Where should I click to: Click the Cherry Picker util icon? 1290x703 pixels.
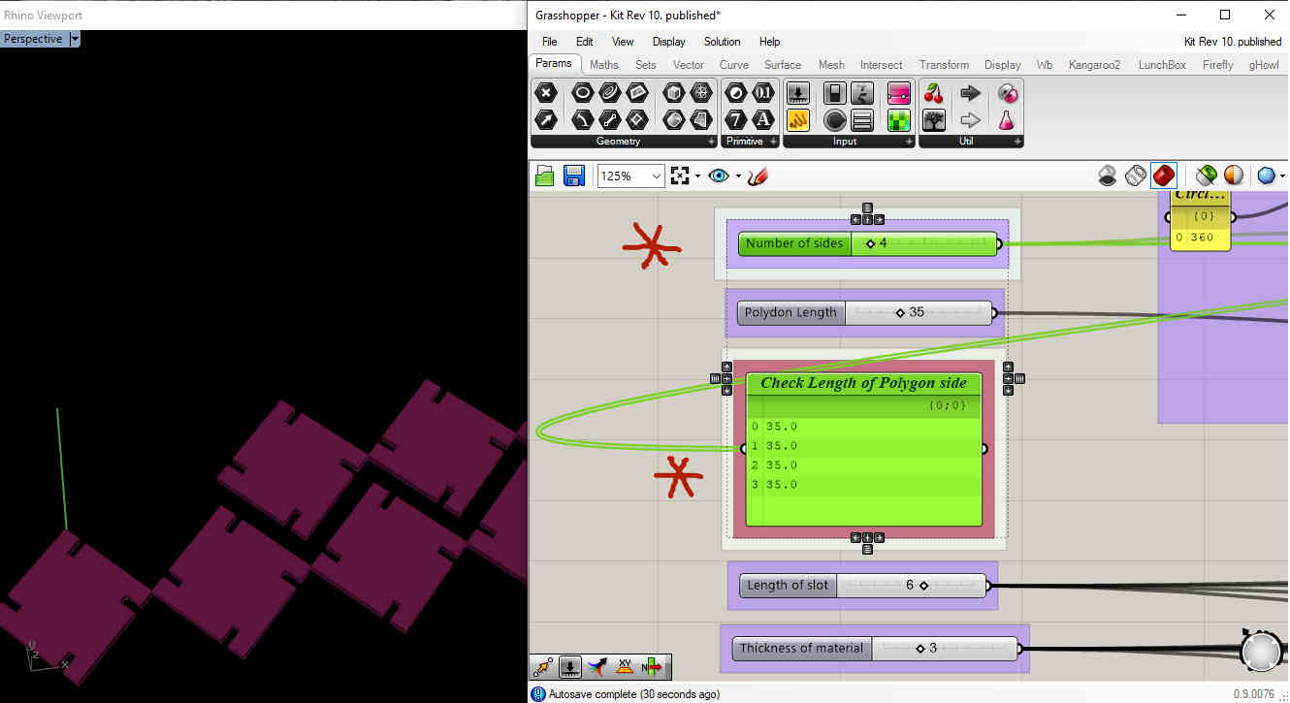(x=934, y=93)
